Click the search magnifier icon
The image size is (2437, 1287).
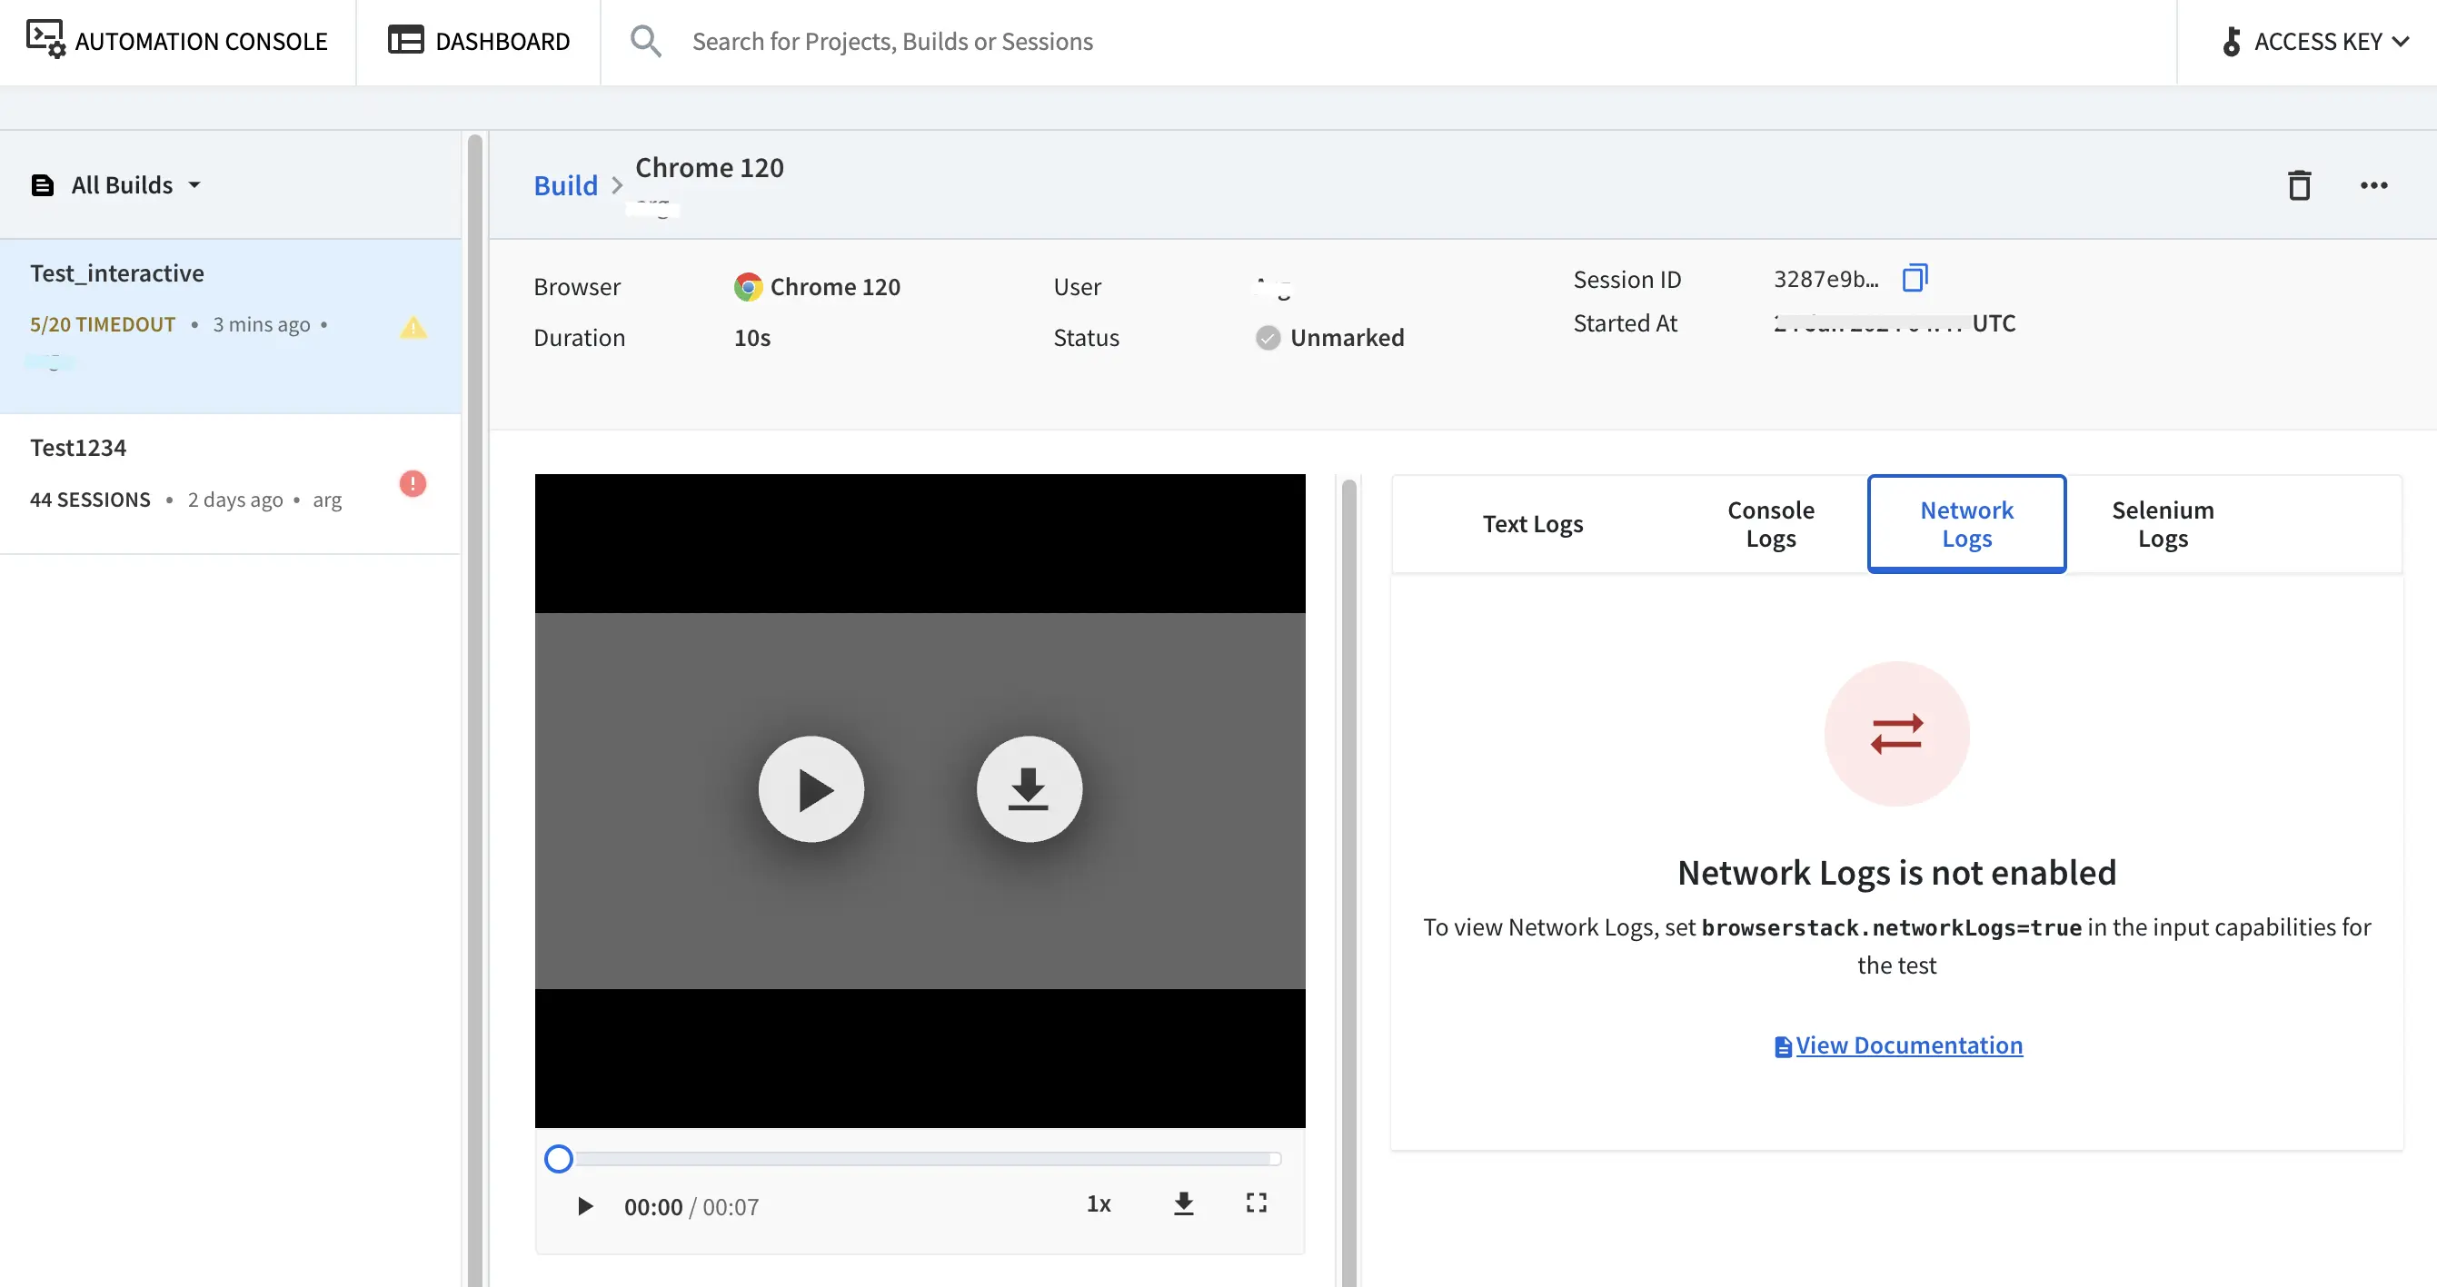coord(645,42)
